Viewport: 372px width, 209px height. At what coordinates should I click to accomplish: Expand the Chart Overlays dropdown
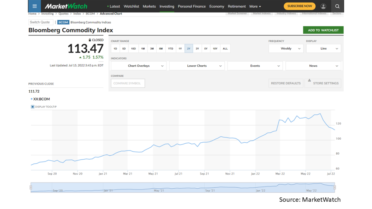pos(138,66)
